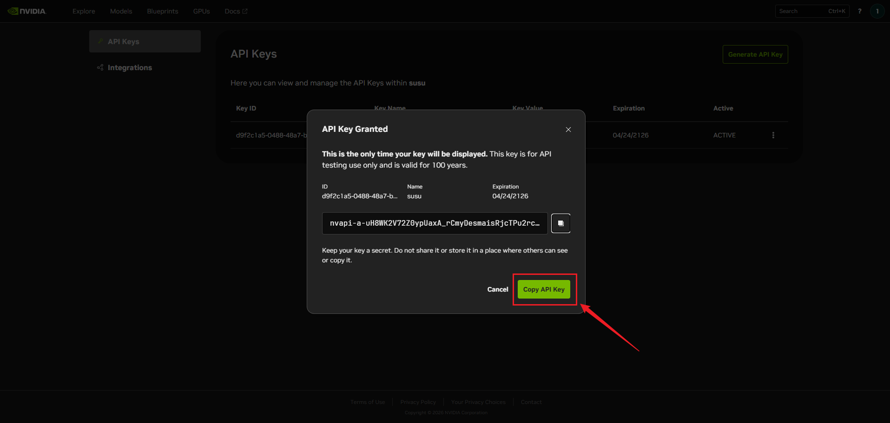Viewport: 890px width, 423px height.
Task: Click the key icon next to API Keys
Action: click(x=100, y=41)
